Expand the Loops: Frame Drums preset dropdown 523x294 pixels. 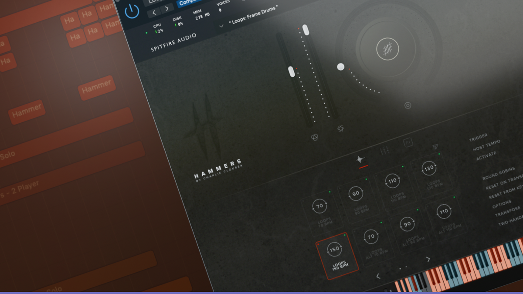point(221,26)
